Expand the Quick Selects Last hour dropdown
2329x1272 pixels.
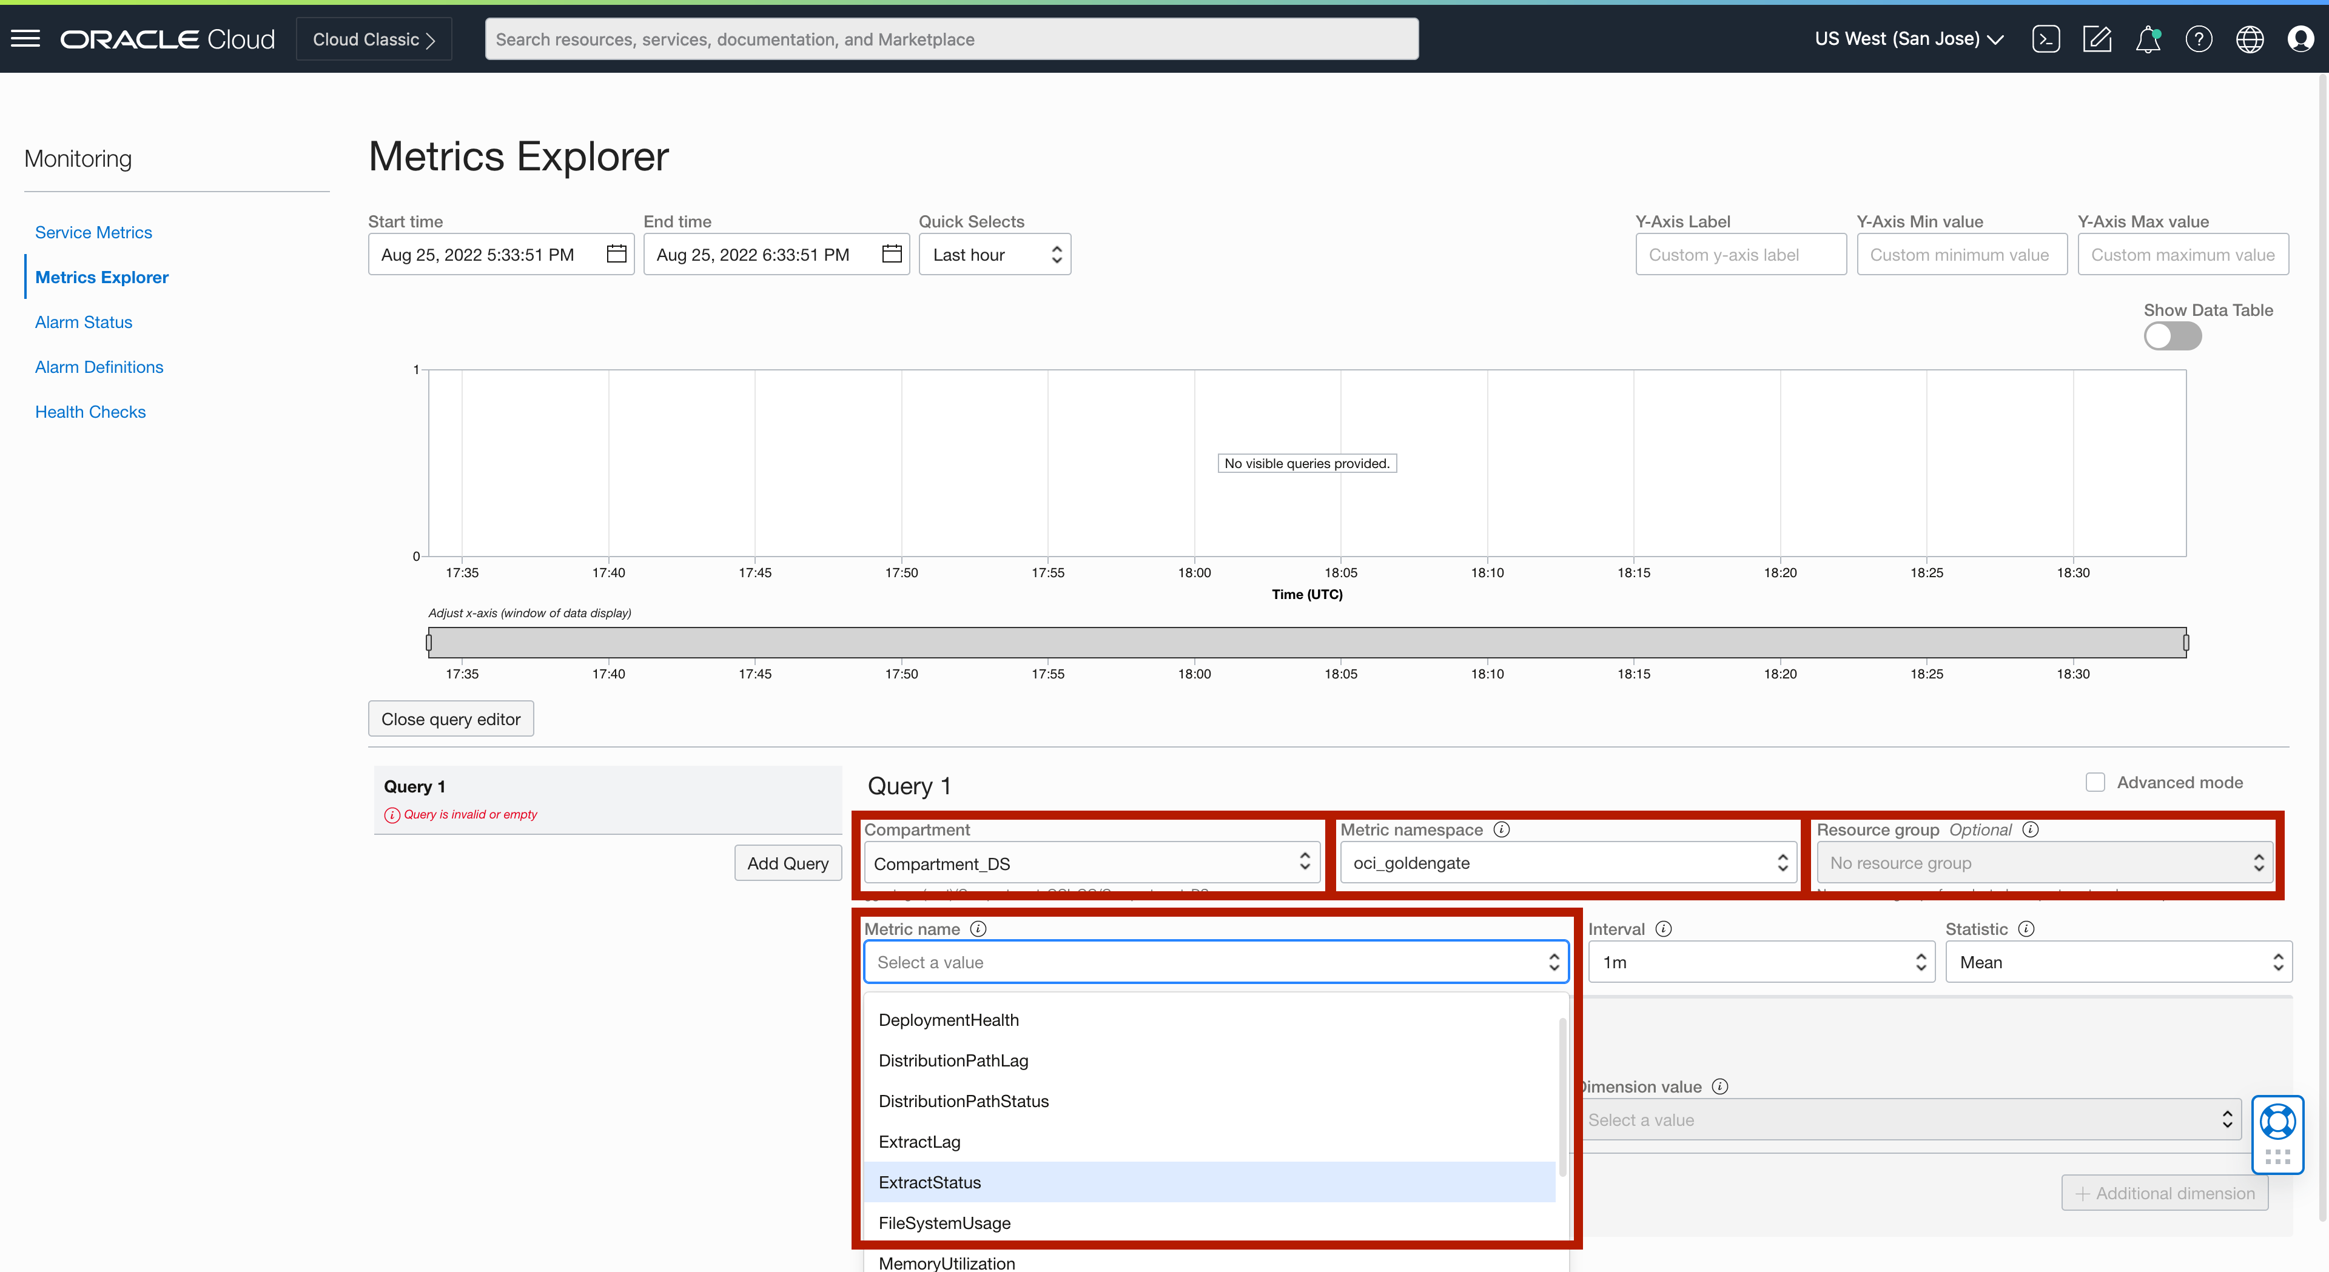(995, 255)
